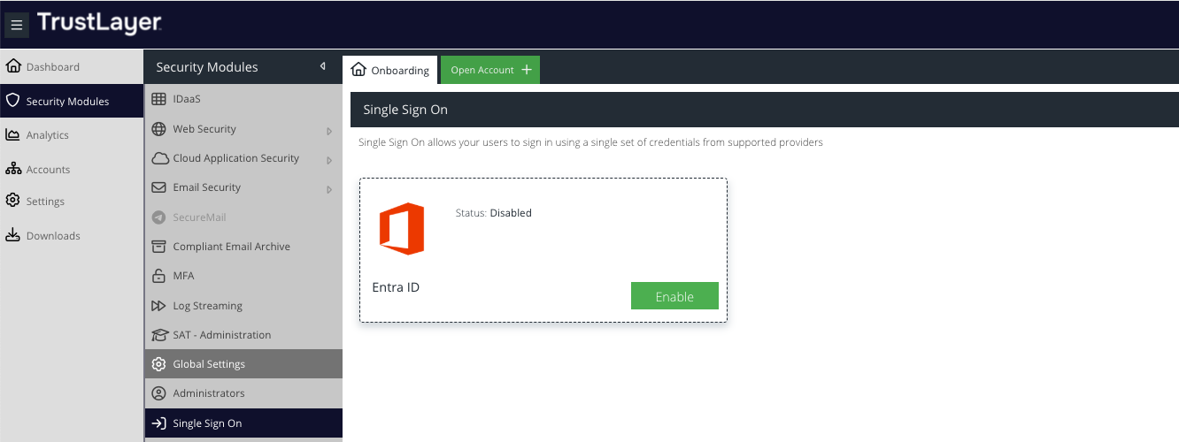1179x442 pixels.
Task: Click the Security Modules shield icon
Action: [x=13, y=101]
